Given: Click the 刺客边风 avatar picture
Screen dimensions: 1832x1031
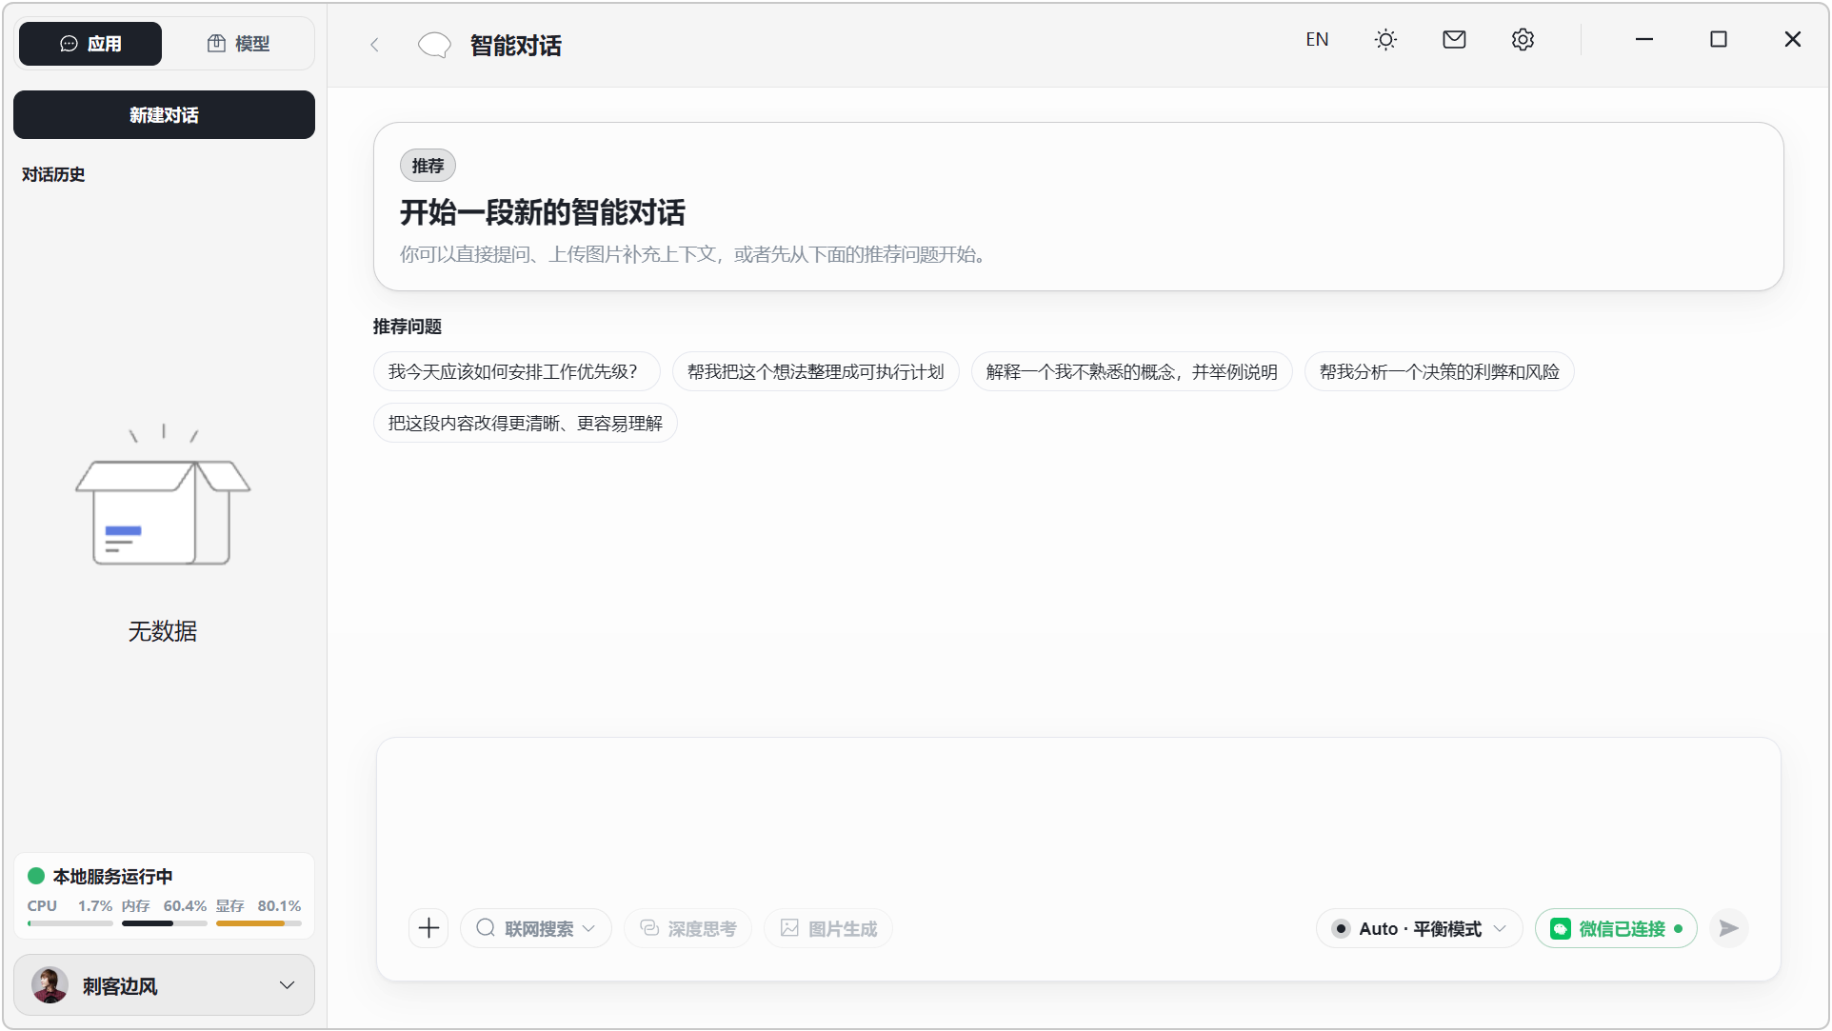Looking at the screenshot, I should (50, 985).
